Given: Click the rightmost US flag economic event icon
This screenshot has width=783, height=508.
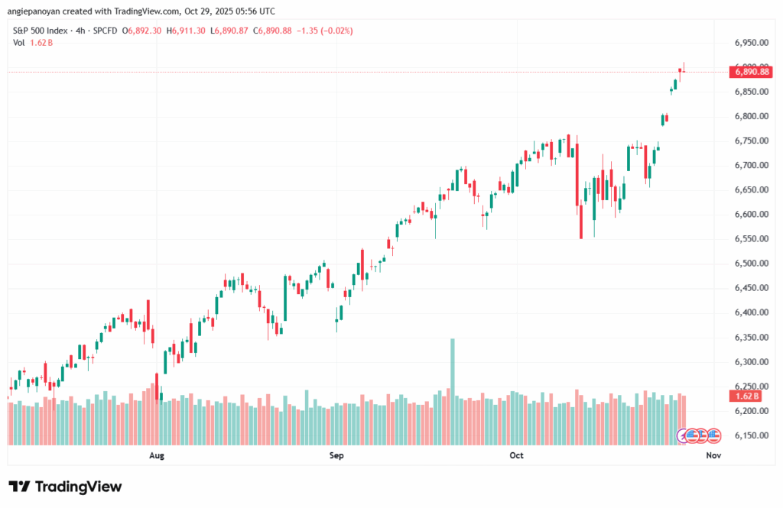Looking at the screenshot, I should pyautogui.click(x=713, y=435).
